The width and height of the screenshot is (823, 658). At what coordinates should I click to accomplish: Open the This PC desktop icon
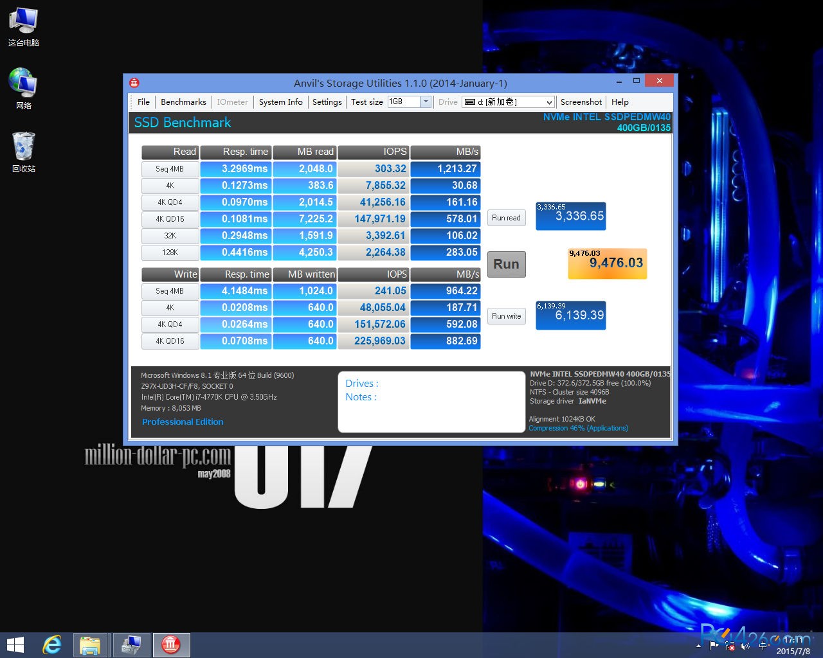(x=23, y=27)
